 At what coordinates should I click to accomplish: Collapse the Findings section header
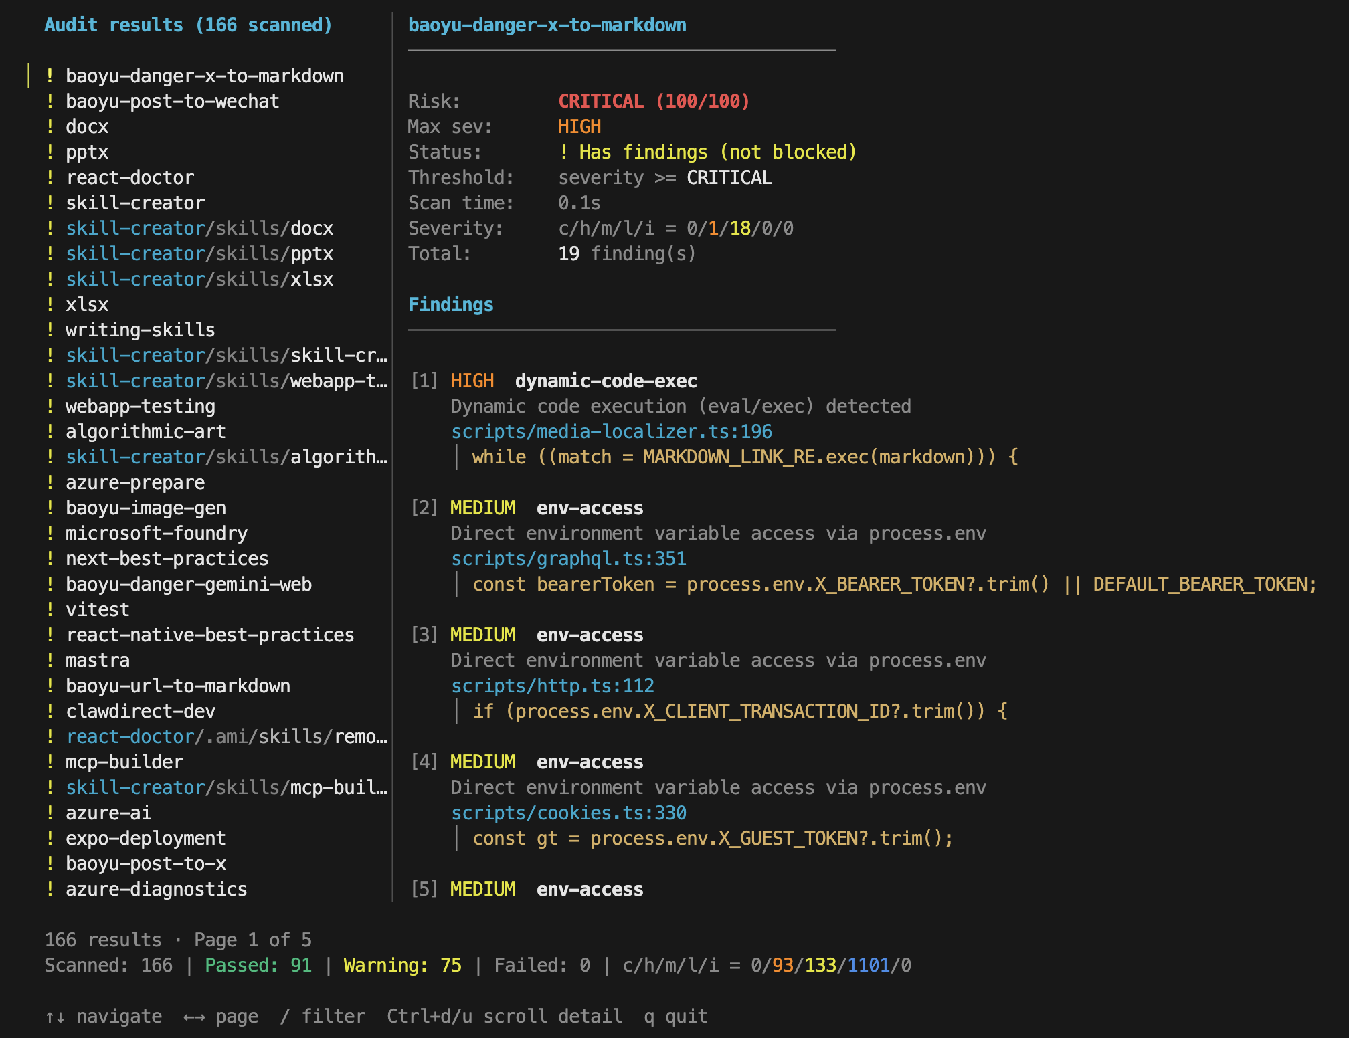pos(450,304)
